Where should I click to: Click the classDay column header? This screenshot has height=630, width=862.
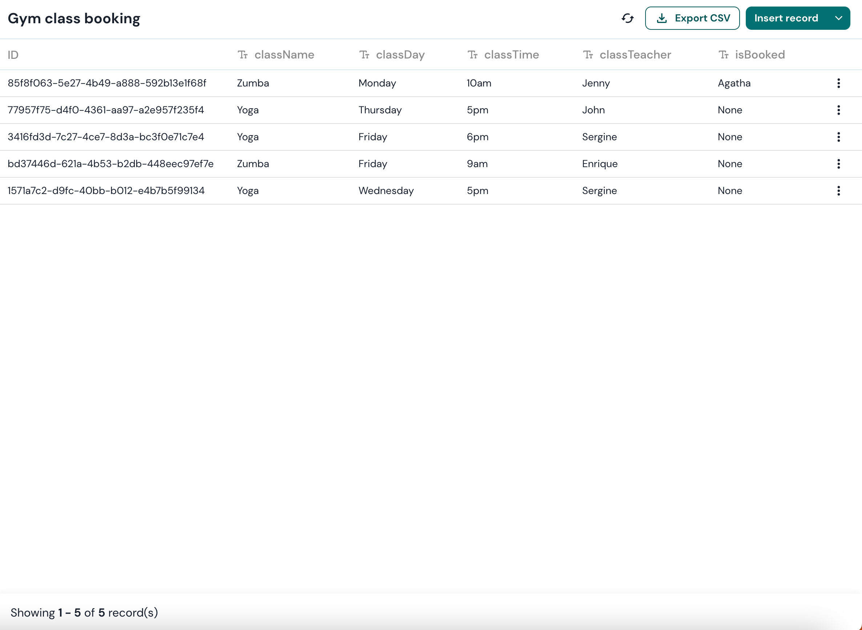tap(400, 55)
